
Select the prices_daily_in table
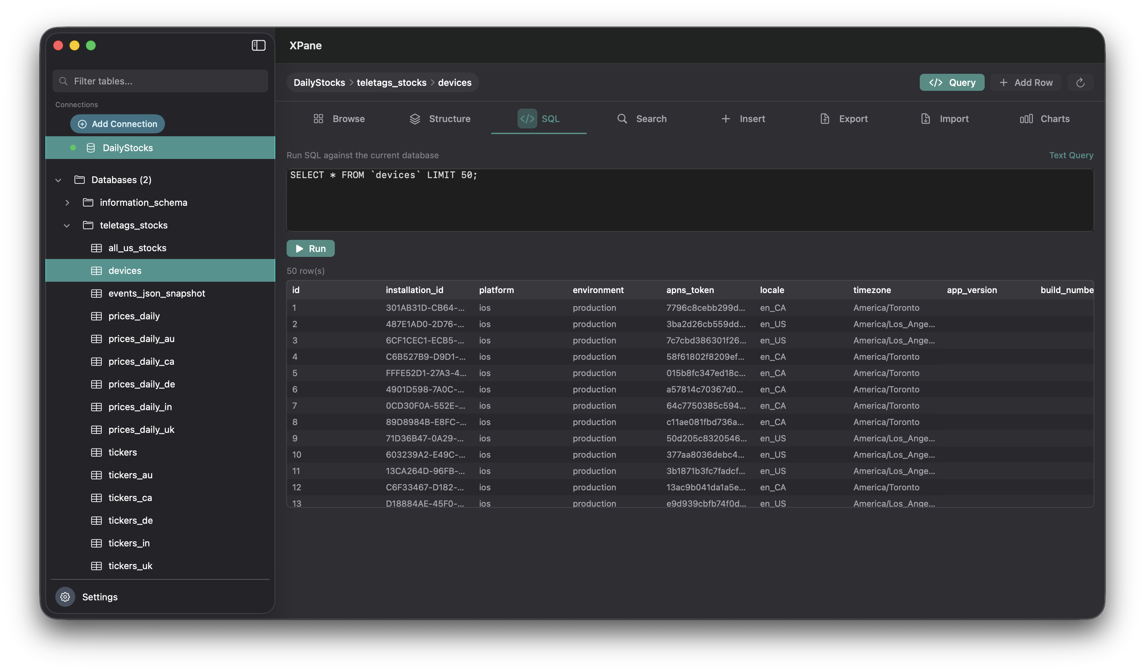[x=160, y=407]
